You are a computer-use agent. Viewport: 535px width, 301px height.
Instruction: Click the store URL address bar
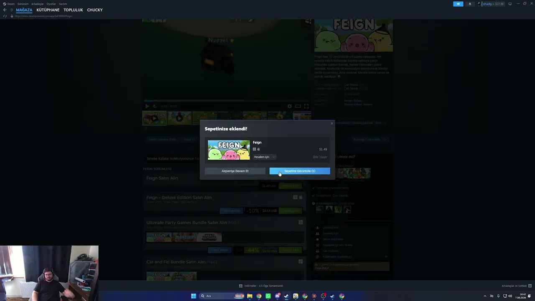pos(43,16)
